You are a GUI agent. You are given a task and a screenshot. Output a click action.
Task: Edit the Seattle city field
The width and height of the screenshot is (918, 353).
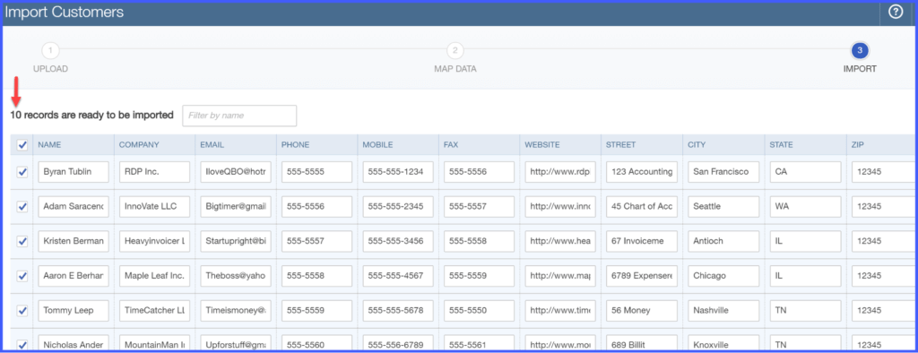tap(723, 207)
